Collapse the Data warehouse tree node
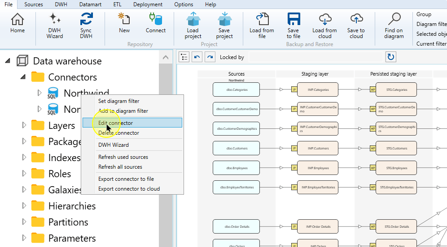 [8, 61]
